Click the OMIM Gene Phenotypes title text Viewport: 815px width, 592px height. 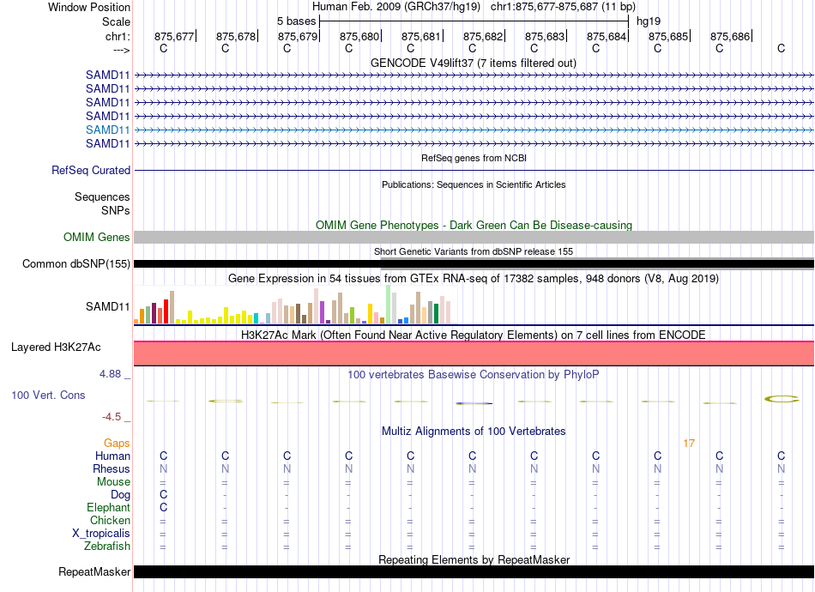pyautogui.click(x=474, y=225)
